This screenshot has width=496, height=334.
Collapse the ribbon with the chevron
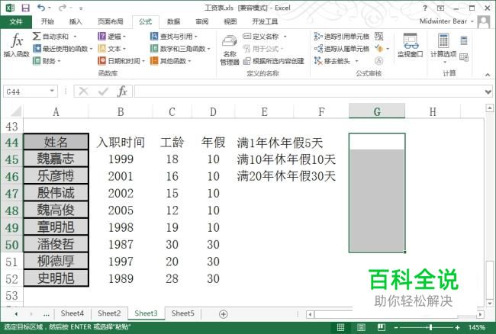click(x=488, y=75)
